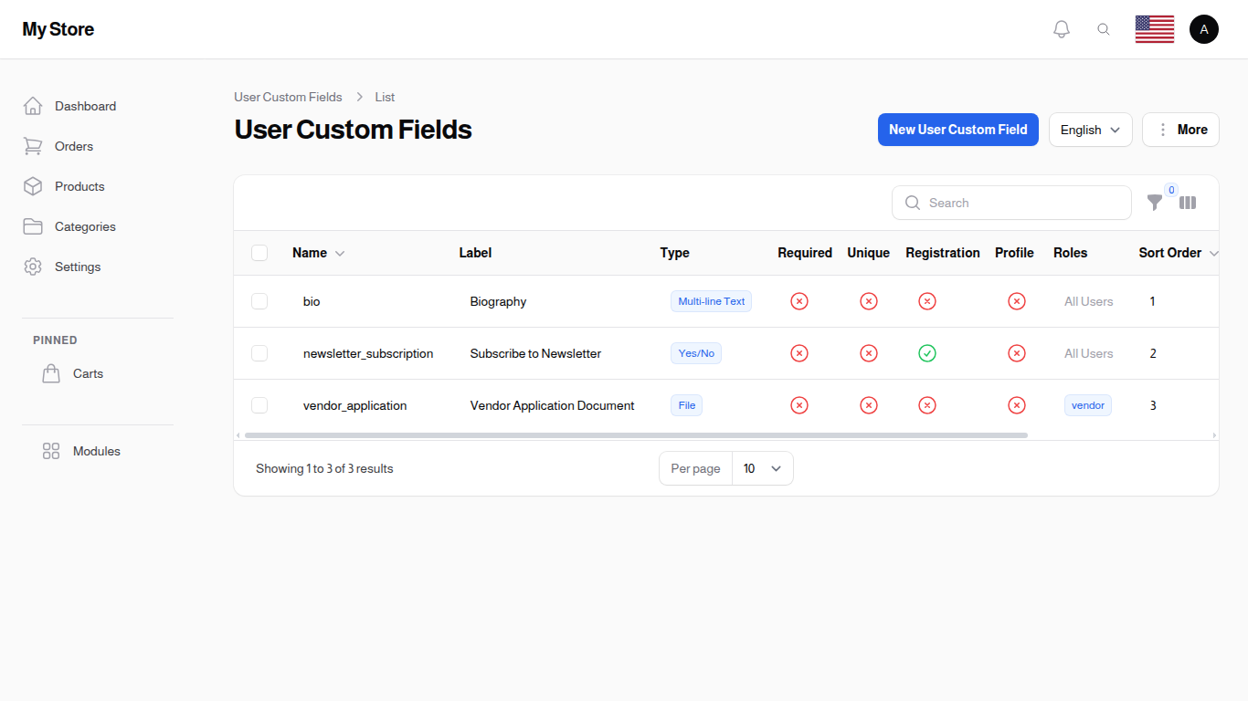This screenshot has height=701, width=1248.
Task: Select the Orders sidebar icon
Action: pos(33,146)
